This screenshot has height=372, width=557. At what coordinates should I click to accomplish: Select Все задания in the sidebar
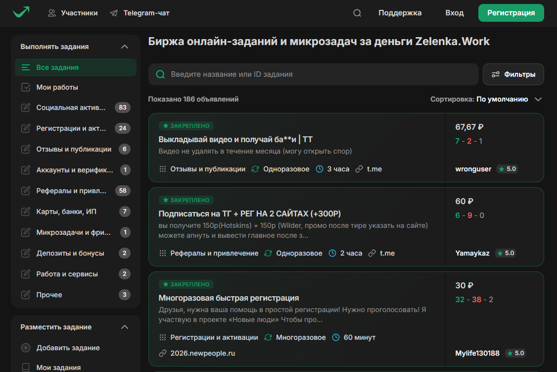(76, 67)
